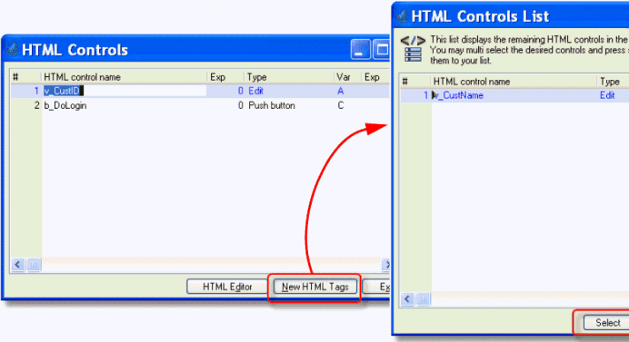Image resolution: width=629 pixels, height=342 pixels.
Task: Click the Select button
Action: (606, 323)
